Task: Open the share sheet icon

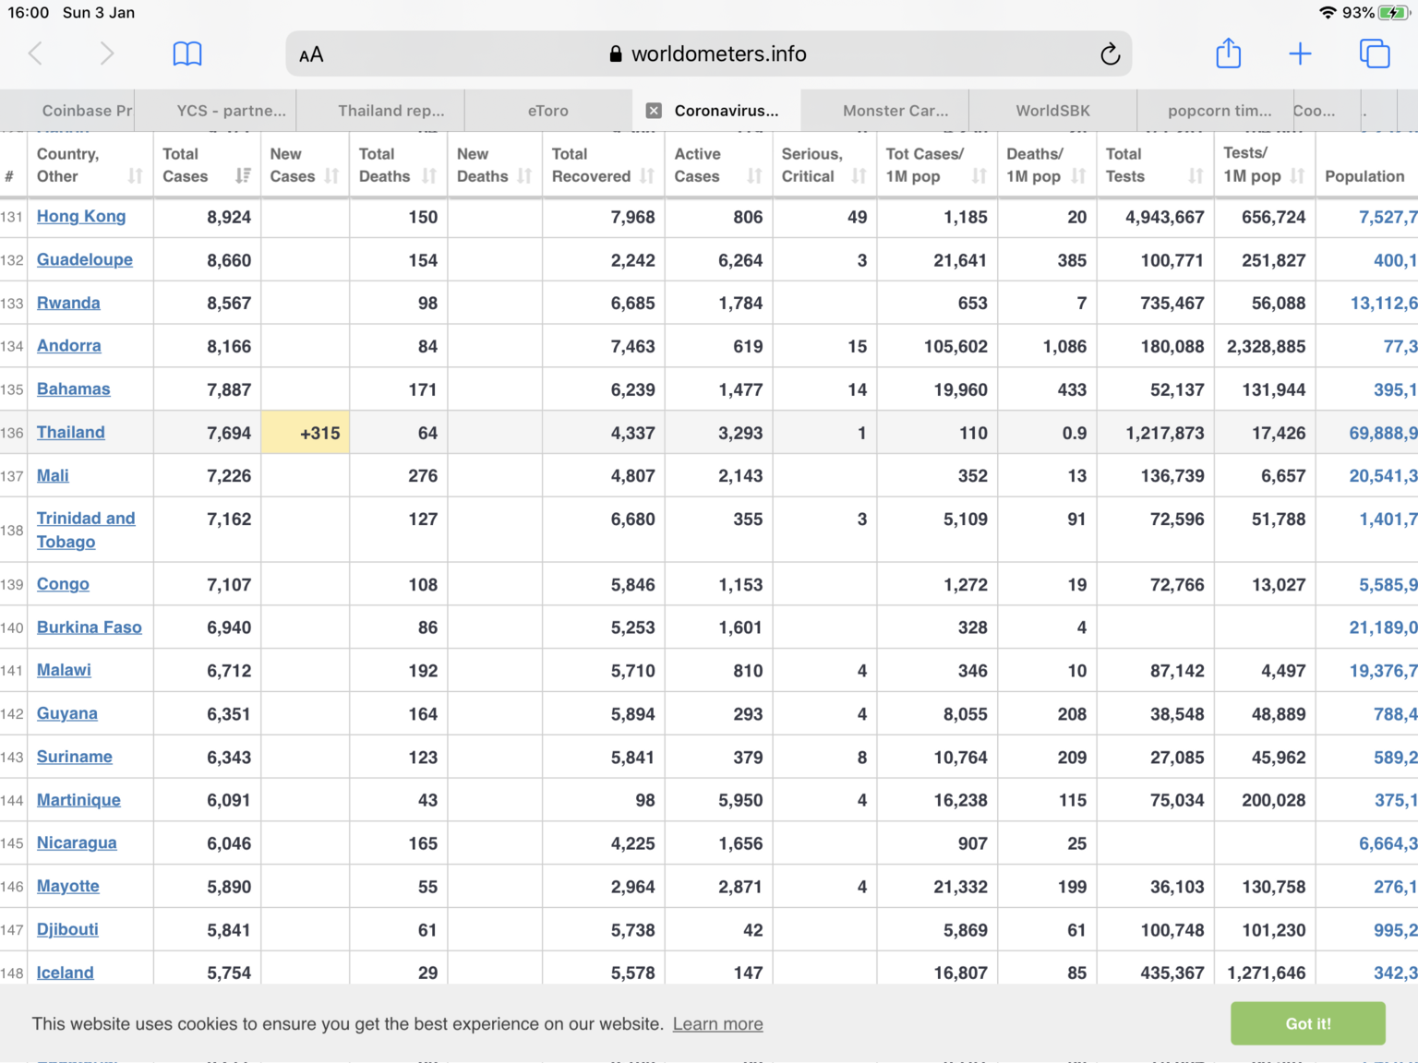Action: [x=1228, y=53]
